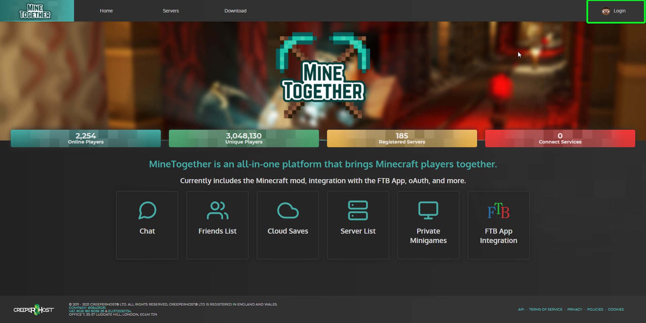The image size is (646, 323).
Task: Click the large MineTogether pickaxe logo
Action: click(323, 75)
